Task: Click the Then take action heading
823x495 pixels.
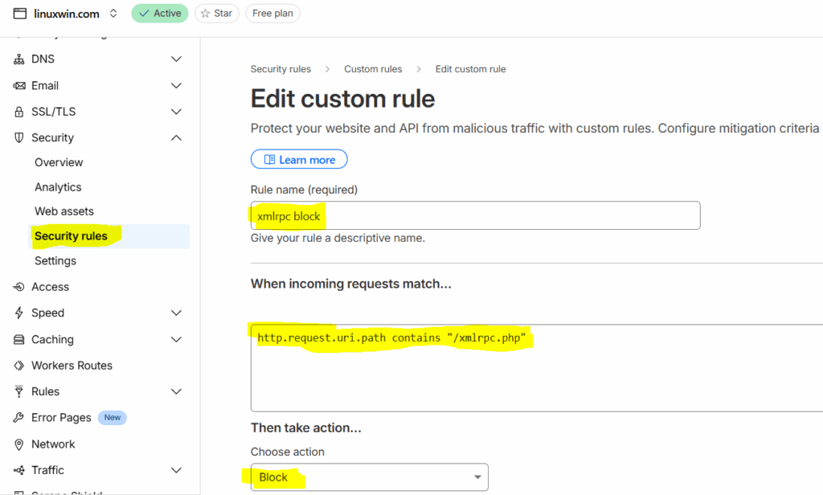Action: point(306,427)
